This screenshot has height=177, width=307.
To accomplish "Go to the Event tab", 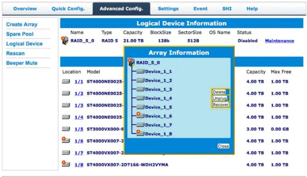I will 200,9.
